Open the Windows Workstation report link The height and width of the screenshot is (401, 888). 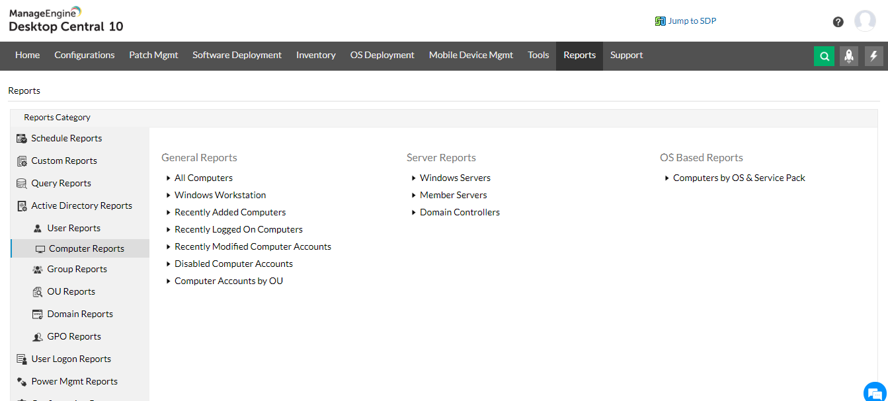[220, 196]
